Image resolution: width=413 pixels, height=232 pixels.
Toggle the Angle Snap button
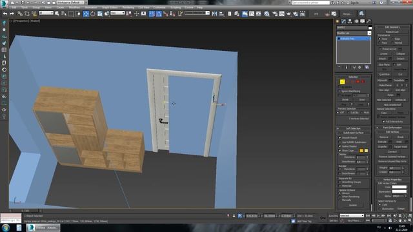[x=159, y=14]
